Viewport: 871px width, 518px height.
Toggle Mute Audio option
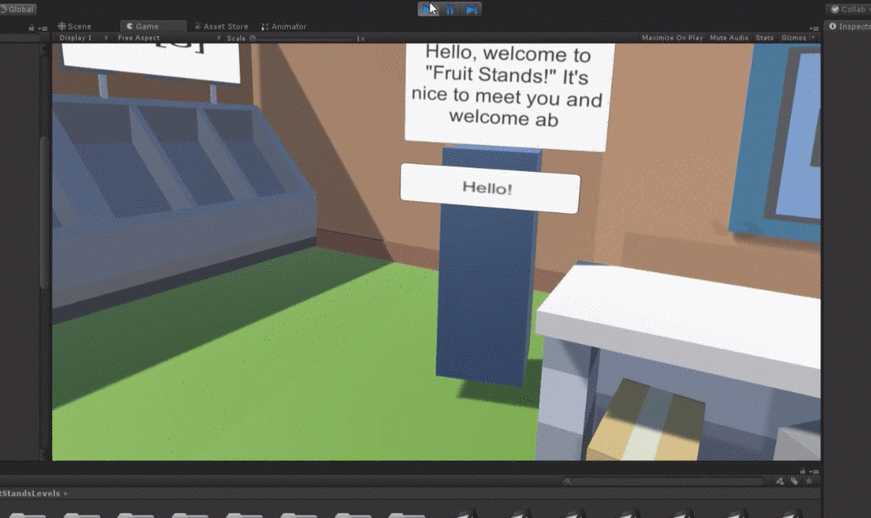[729, 38]
